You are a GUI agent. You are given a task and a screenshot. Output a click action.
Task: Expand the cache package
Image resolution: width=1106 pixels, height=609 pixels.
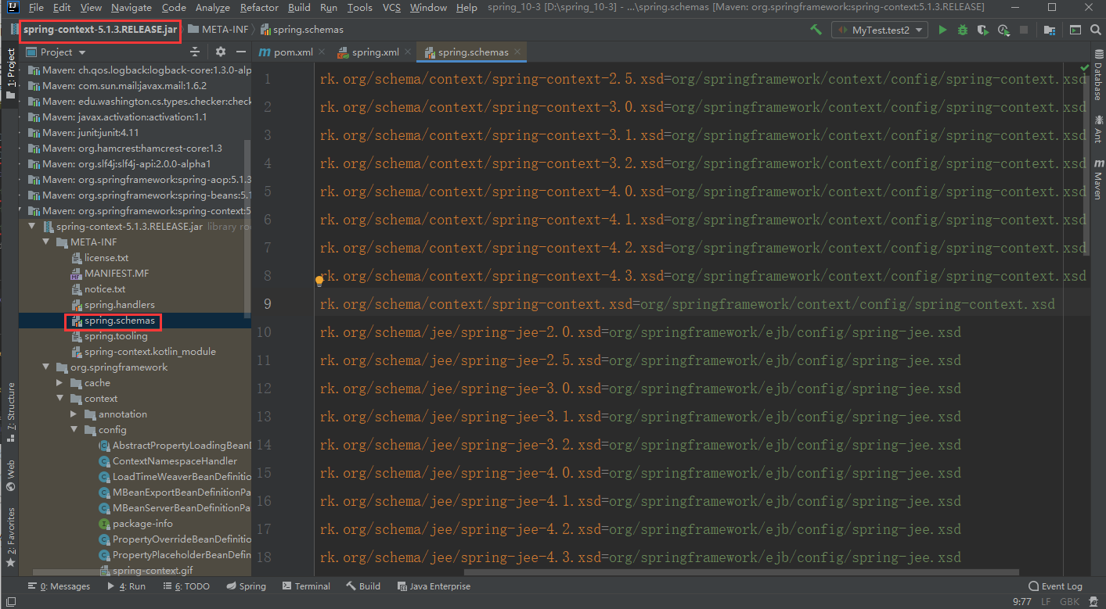coord(60,383)
